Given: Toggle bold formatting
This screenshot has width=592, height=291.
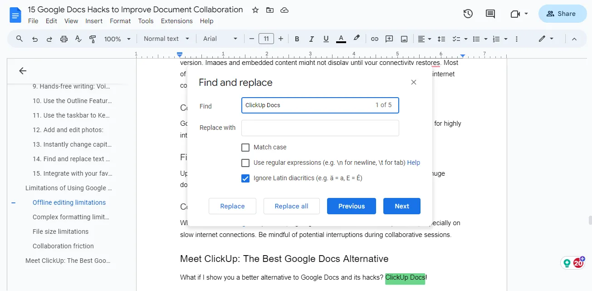Looking at the screenshot, I should point(297,39).
